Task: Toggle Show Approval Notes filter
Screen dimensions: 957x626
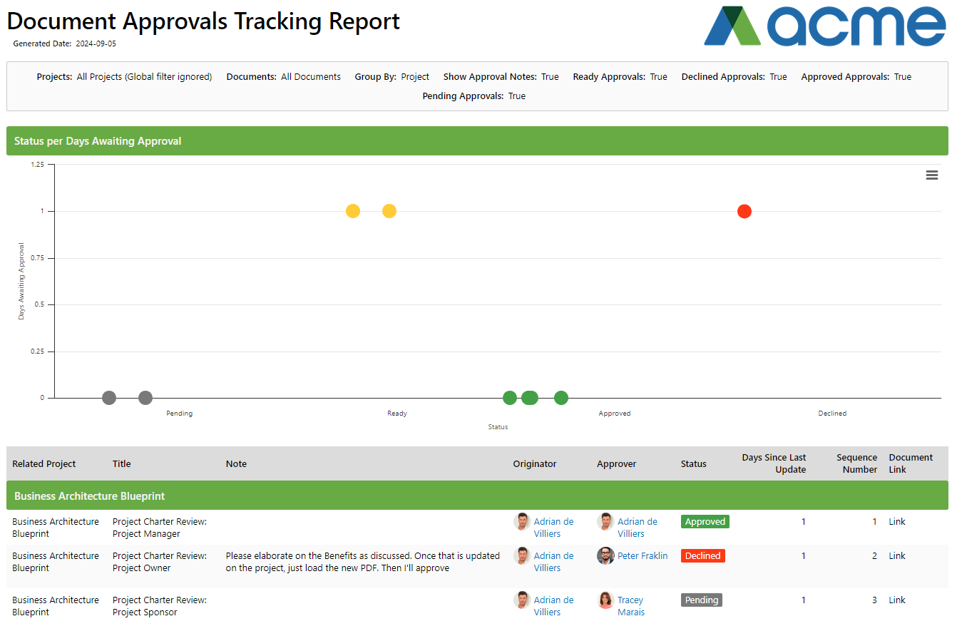Action: [x=549, y=76]
